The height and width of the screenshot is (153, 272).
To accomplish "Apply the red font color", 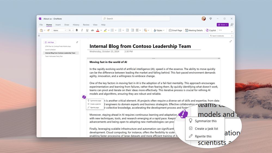I will (x=98, y=30).
